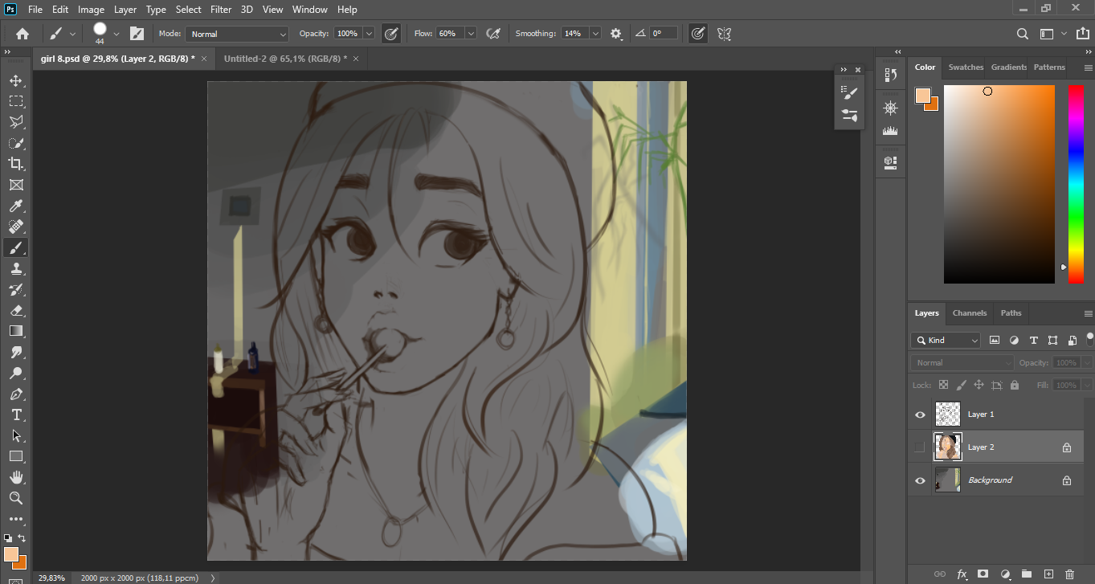
Task: Select the Polygonal Lasso tool
Action: click(x=16, y=122)
